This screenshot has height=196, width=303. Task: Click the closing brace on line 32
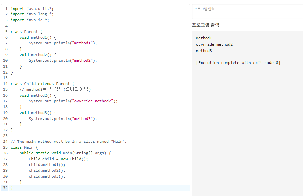[12, 188]
